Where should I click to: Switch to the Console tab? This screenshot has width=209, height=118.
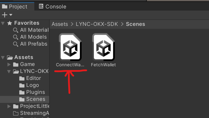point(52,6)
